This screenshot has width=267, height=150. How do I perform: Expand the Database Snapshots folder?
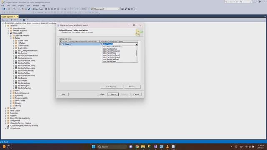8,31
